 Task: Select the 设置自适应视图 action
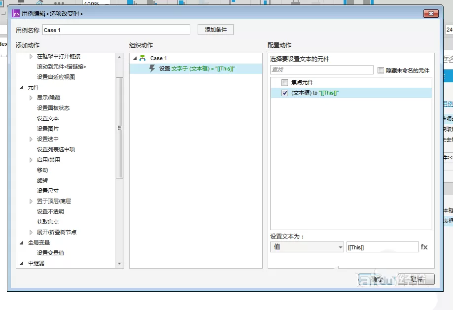tap(56, 77)
